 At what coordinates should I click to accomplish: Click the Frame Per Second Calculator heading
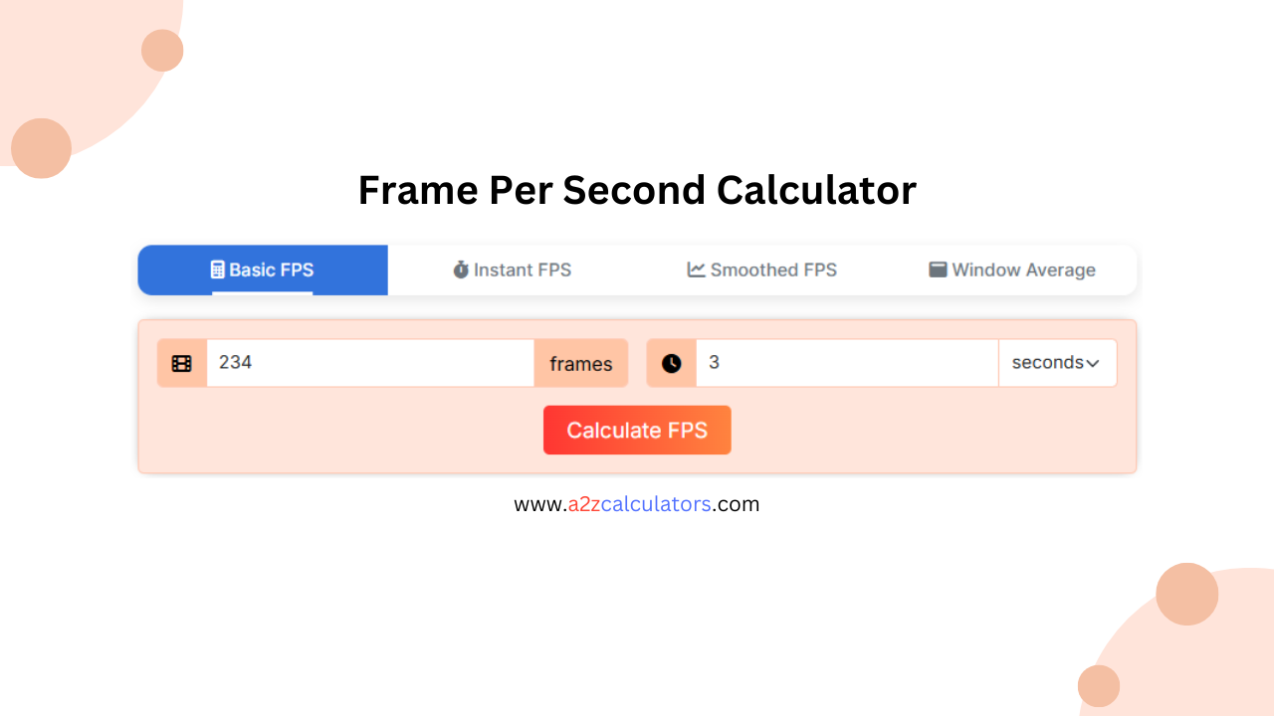[x=637, y=190]
